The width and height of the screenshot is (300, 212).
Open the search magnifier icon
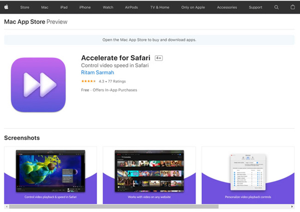[276, 7]
